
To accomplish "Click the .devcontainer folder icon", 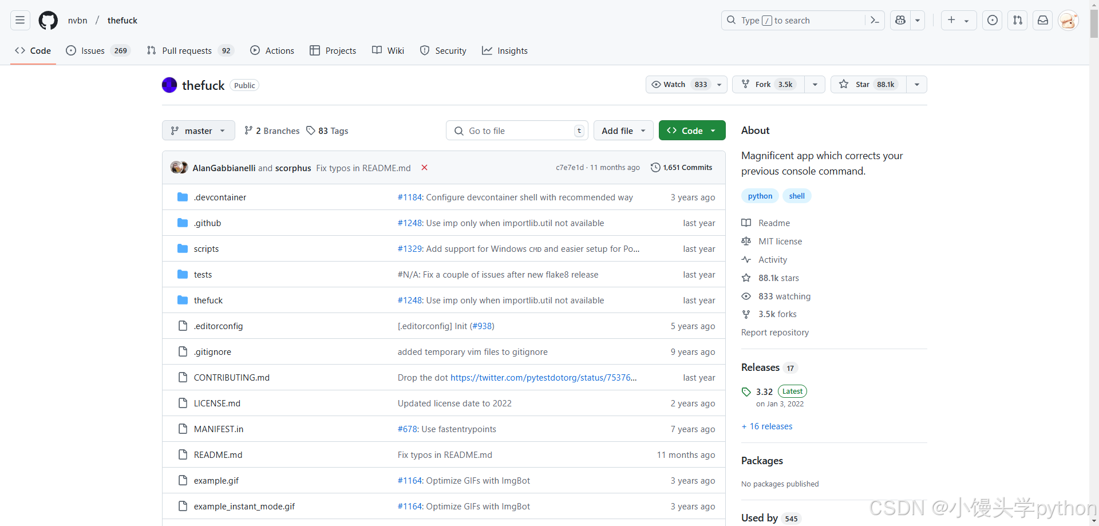I will (x=183, y=197).
